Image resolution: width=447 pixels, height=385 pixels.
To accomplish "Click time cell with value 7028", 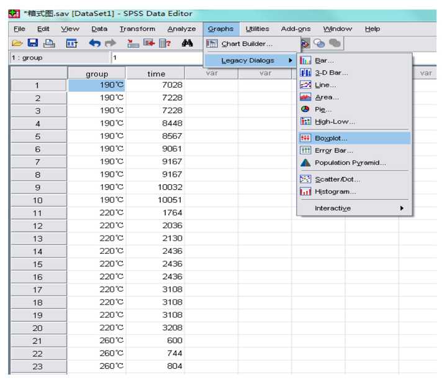I will (x=155, y=85).
